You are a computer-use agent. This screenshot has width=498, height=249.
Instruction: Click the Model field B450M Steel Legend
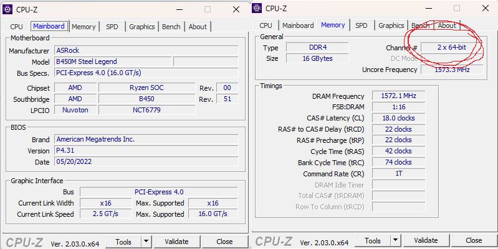tap(113, 61)
